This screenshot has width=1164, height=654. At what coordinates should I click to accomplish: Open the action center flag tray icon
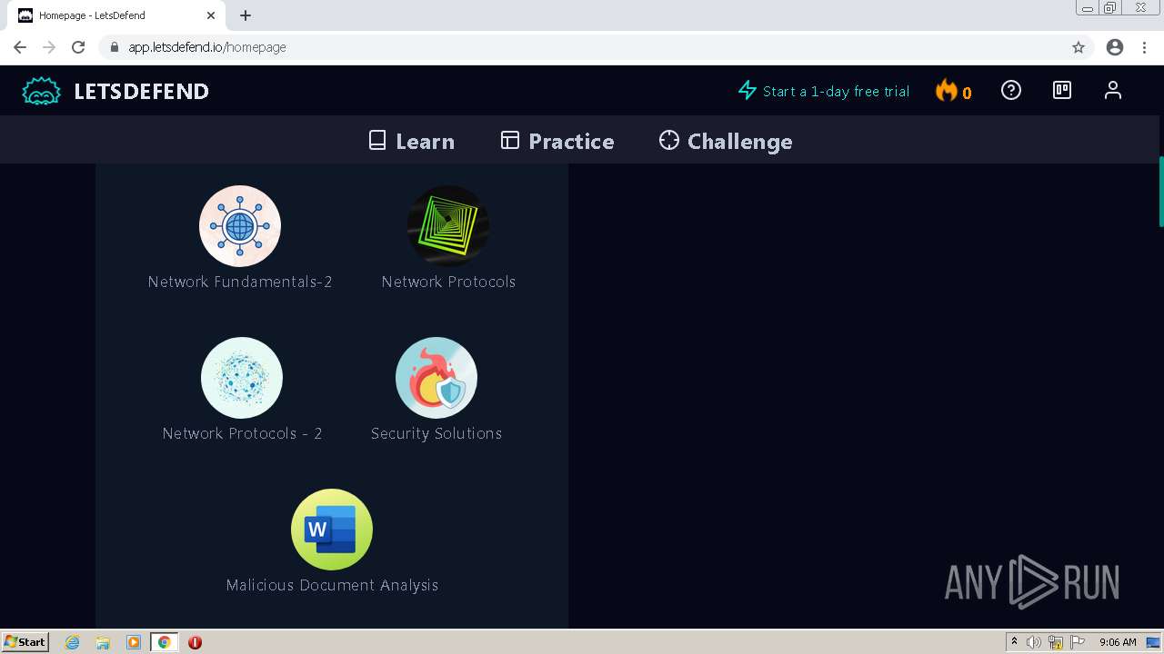tap(1078, 642)
